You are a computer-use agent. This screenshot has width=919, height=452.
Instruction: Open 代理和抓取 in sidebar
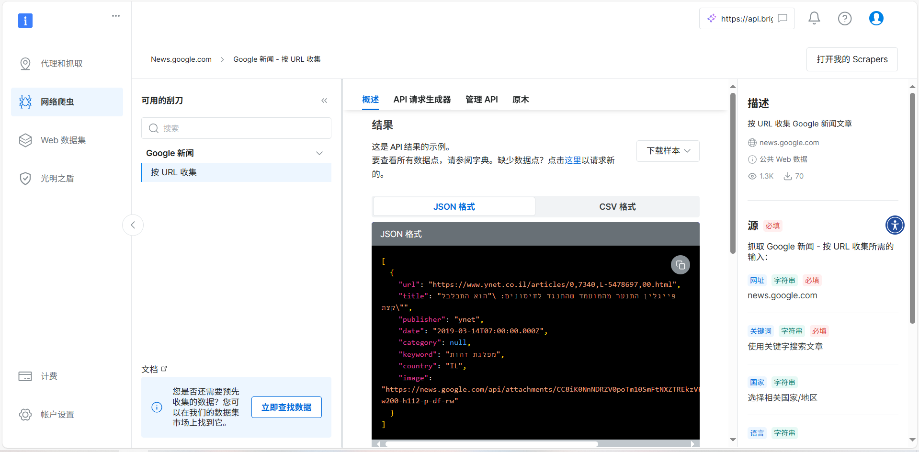(61, 64)
